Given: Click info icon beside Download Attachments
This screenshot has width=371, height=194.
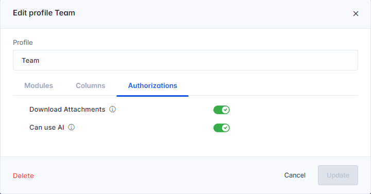Looking at the screenshot, I should tap(112, 109).
